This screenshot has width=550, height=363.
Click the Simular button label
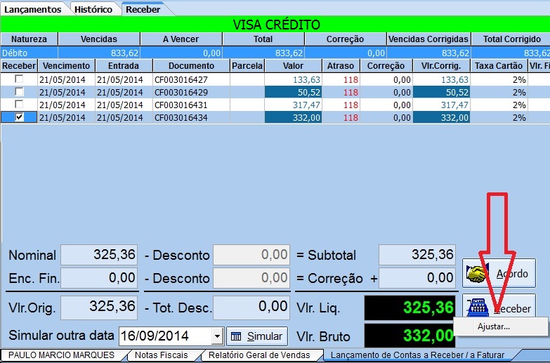point(265,336)
